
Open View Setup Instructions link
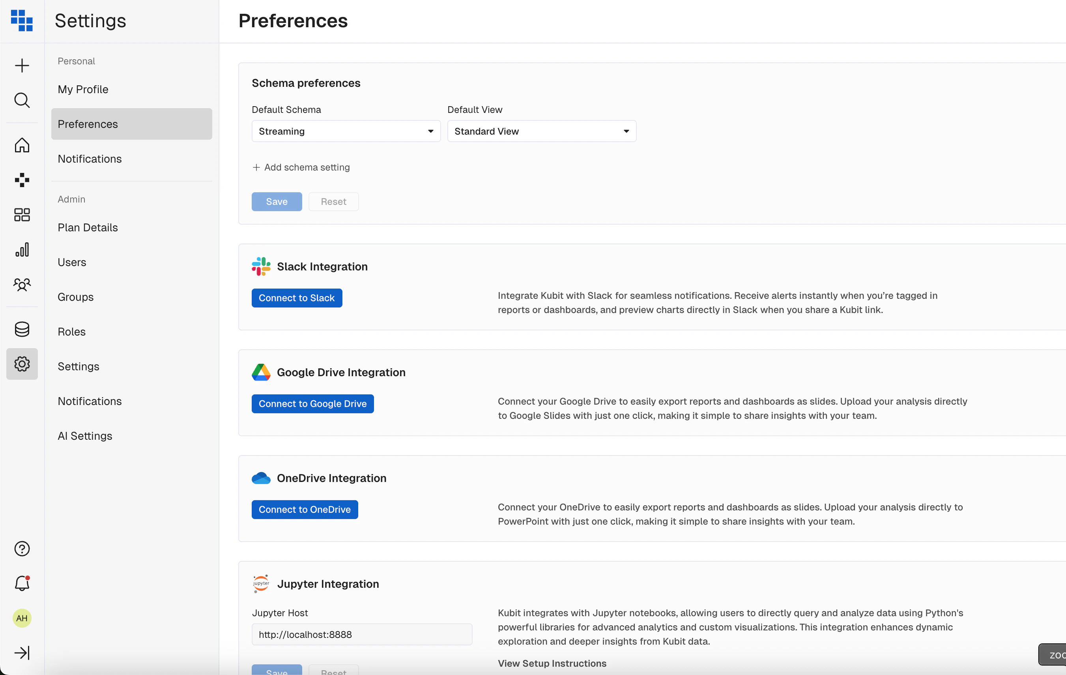point(552,663)
